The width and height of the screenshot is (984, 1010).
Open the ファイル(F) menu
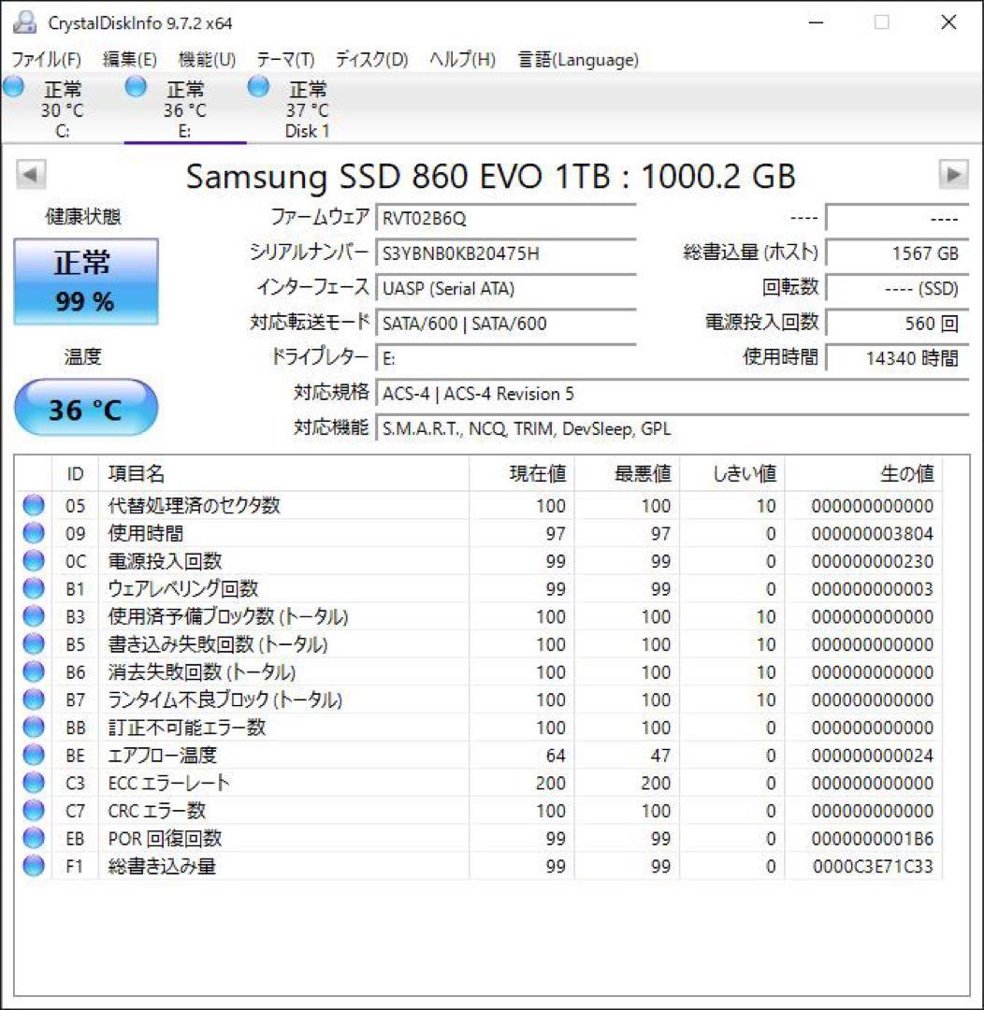pyautogui.click(x=47, y=60)
